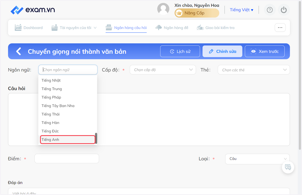The width and height of the screenshot is (302, 195).
Task: Click the Nâng Cấp upgrade button
Action: 197,13
